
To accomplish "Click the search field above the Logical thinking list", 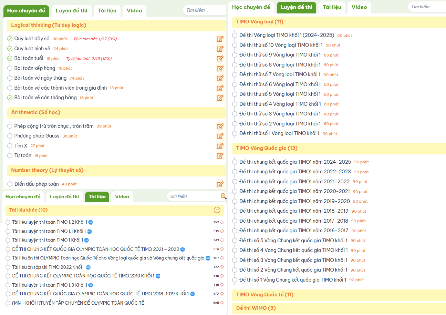I will (x=205, y=10).
